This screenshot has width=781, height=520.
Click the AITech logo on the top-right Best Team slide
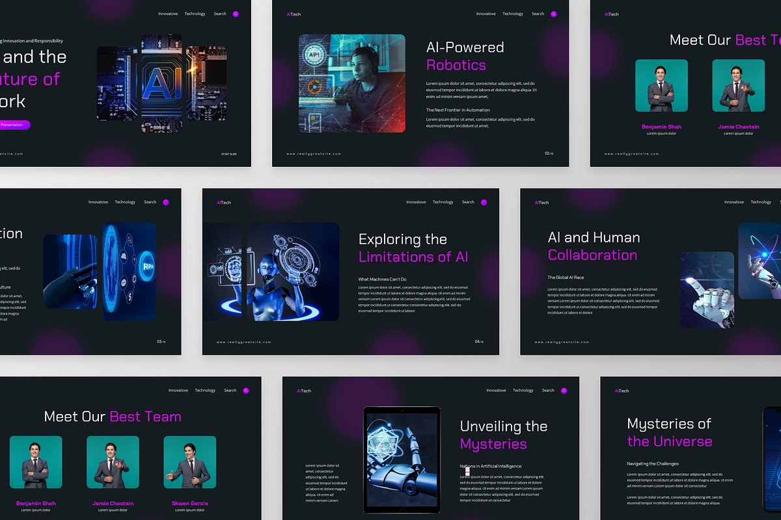(611, 14)
